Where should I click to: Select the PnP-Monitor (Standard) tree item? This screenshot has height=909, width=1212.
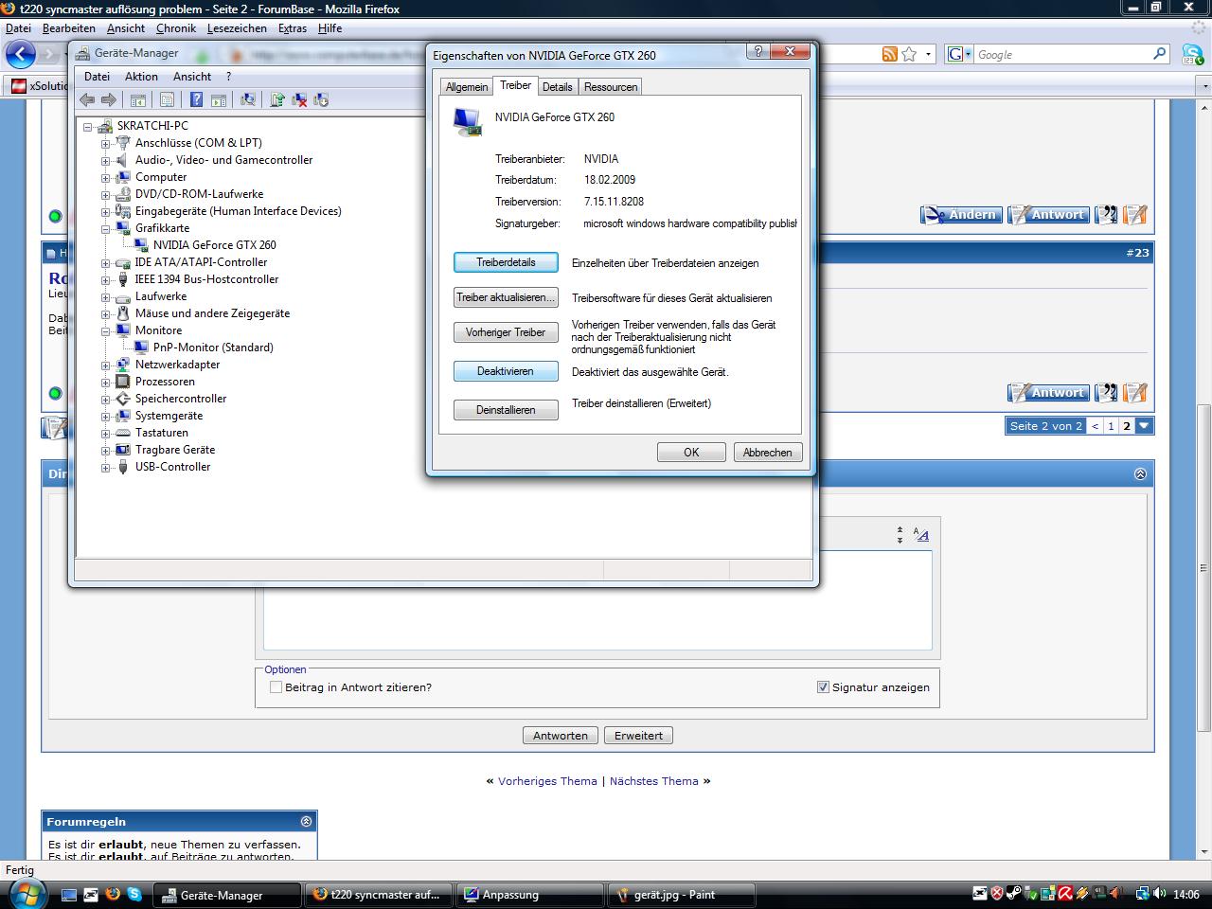(x=213, y=347)
